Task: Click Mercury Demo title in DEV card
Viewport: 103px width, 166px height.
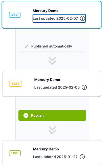Action: point(46,11)
